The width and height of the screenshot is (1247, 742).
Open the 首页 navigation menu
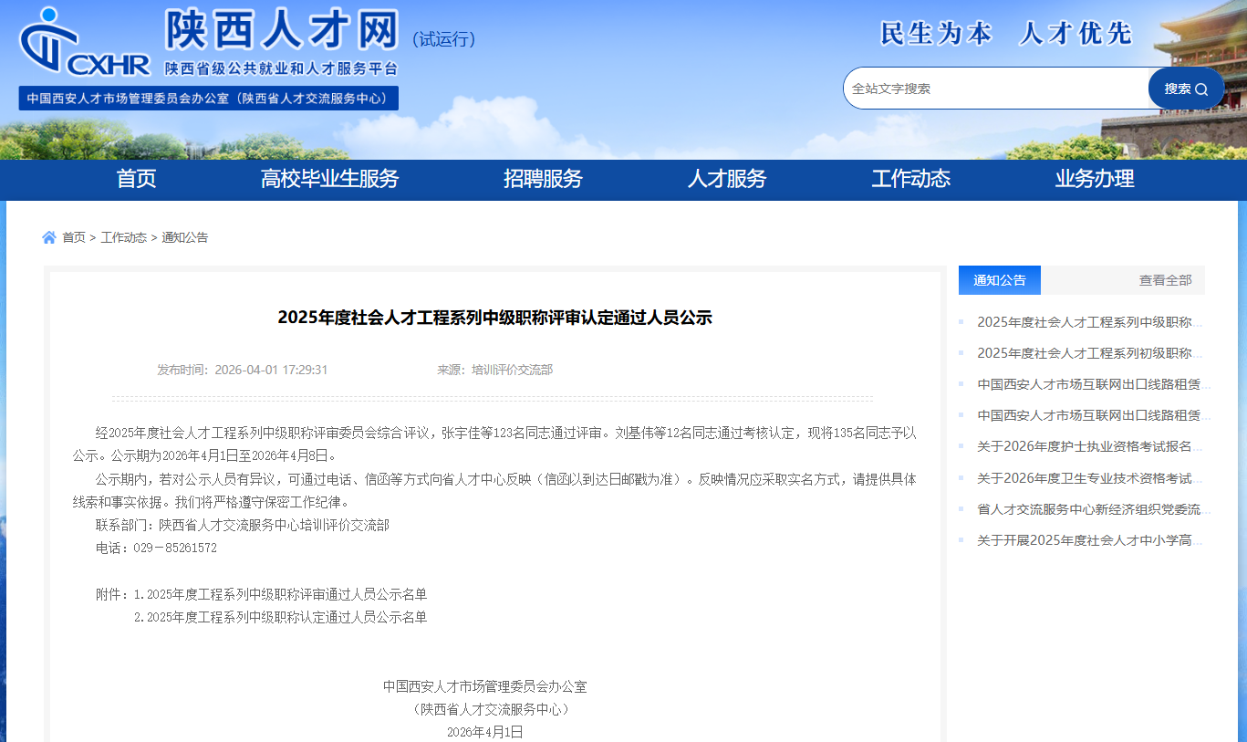point(136,179)
